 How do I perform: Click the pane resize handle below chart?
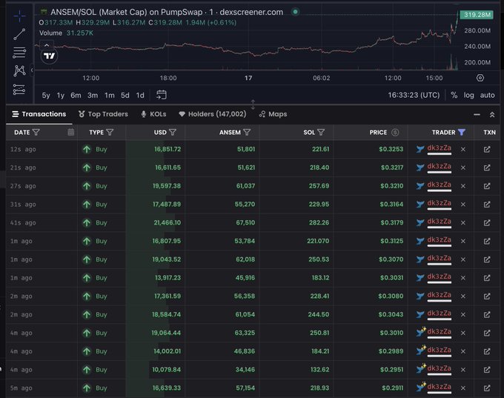tap(253, 105)
